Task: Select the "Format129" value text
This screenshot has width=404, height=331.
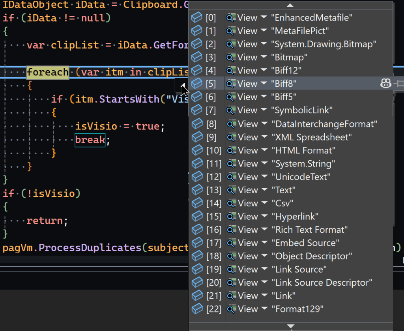Action: click(x=297, y=309)
